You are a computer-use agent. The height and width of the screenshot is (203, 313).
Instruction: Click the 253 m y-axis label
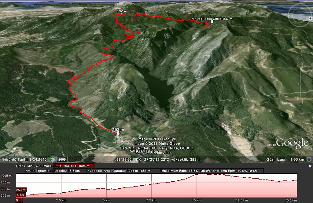(x=5, y=195)
